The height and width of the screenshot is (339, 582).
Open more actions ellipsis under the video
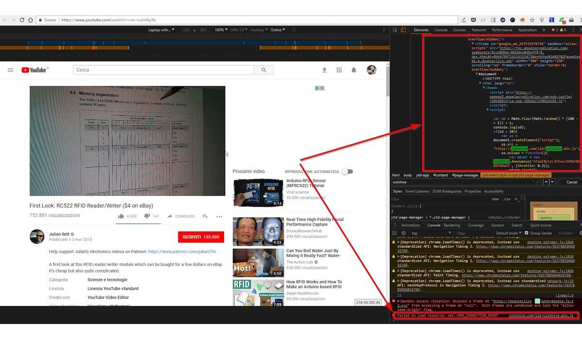click(219, 216)
